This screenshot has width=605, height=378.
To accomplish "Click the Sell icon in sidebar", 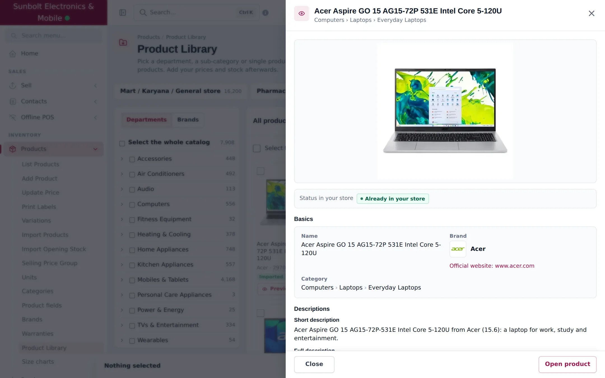I will [x=13, y=85].
